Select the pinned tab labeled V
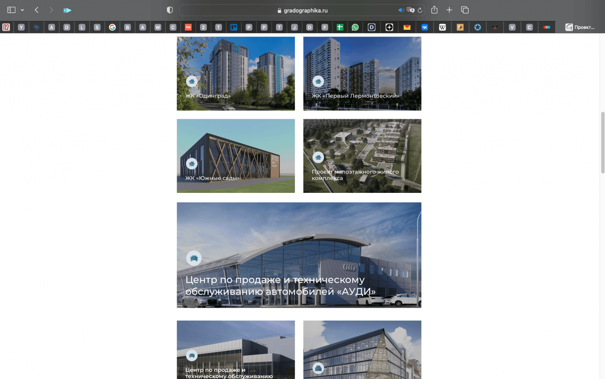This screenshot has height=379, width=605. (512, 27)
